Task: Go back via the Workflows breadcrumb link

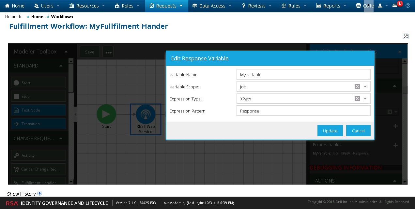Action: pos(62,17)
